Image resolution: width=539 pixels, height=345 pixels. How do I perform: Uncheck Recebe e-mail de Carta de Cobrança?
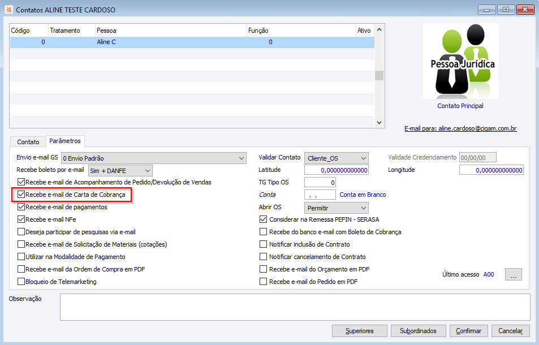tap(21, 195)
